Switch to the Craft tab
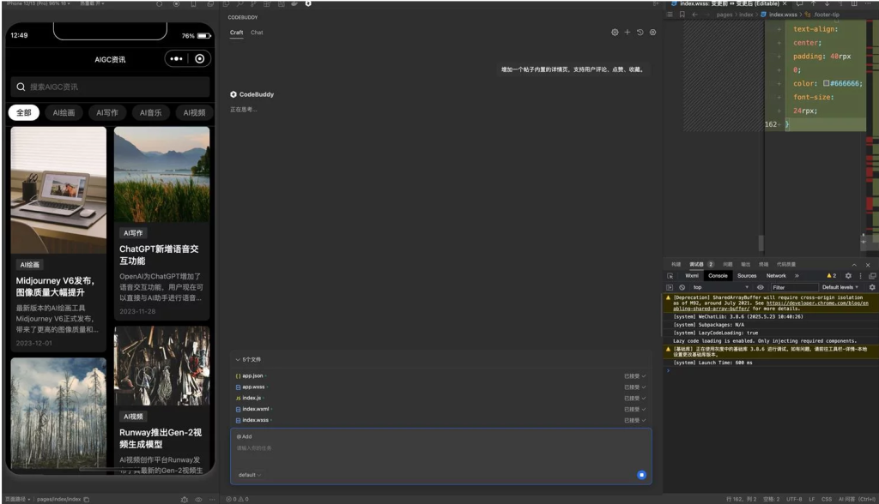 click(237, 33)
